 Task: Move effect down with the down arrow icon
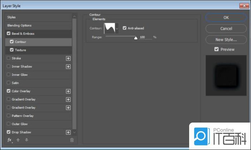click(26, 140)
